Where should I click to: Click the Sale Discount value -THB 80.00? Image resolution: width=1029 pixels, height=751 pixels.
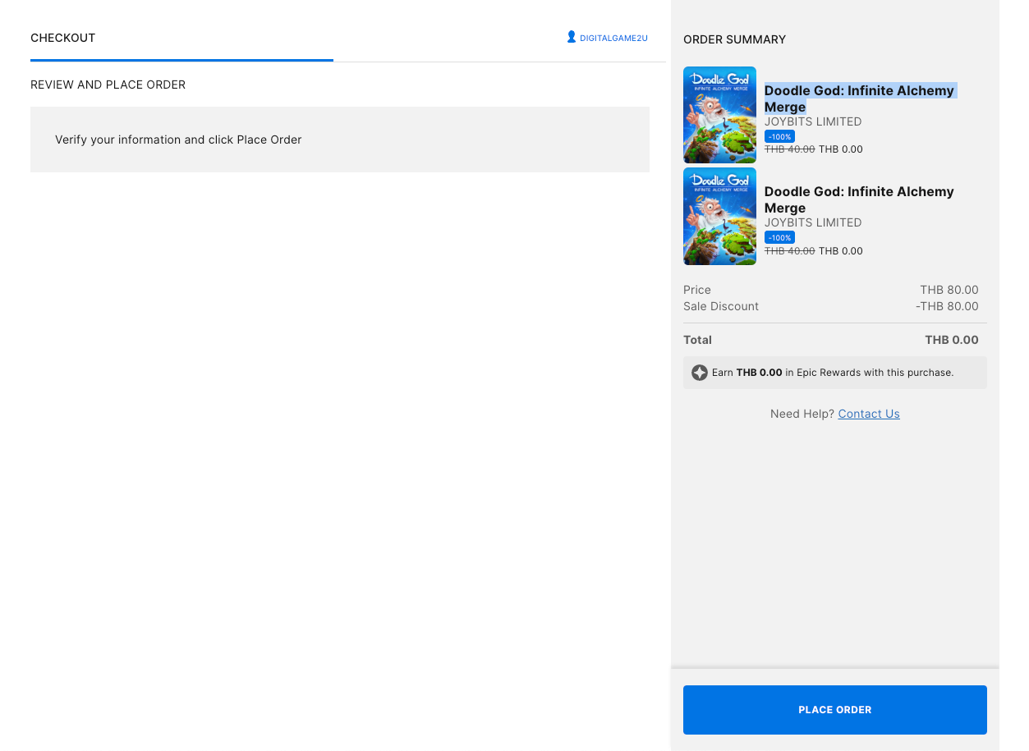pyautogui.click(x=947, y=306)
